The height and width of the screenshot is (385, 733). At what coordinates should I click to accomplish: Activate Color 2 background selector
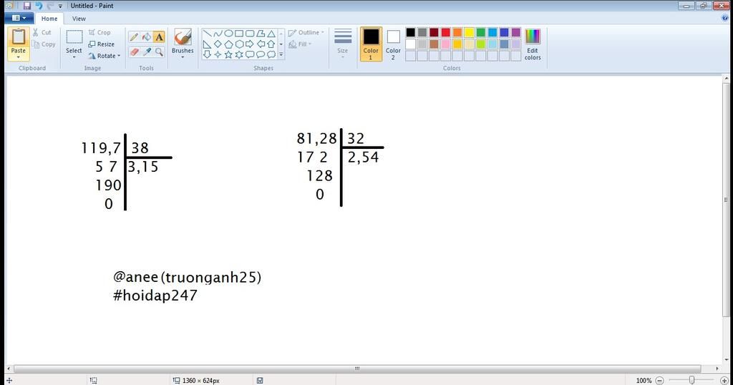pos(393,44)
